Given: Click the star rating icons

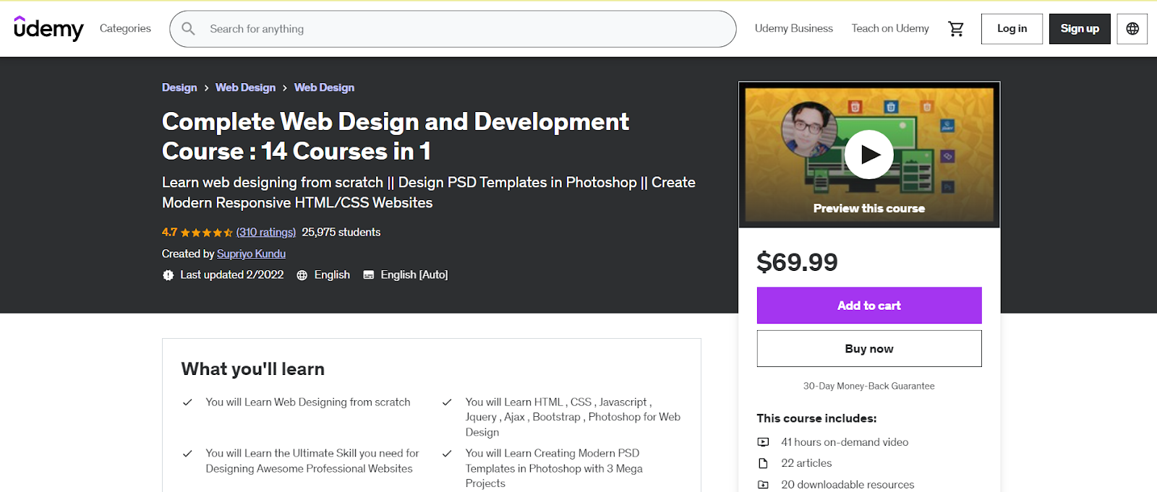Looking at the screenshot, I should pos(206,233).
